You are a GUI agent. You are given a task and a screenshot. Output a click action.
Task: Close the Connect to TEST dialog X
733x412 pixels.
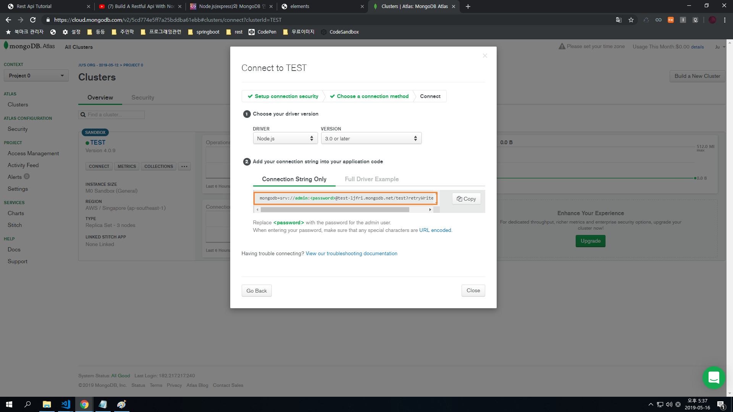point(485,56)
